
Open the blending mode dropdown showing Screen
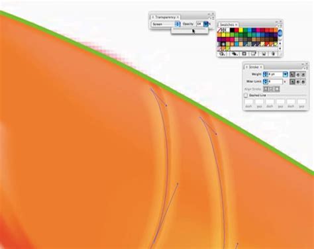coord(166,24)
